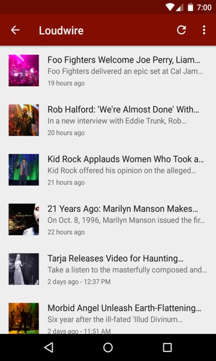Image resolution: width=216 pixels, height=361 pixels.
Task: Open 'Morbid Angel Unleash Earth-Flattening' headline
Action: (x=124, y=308)
